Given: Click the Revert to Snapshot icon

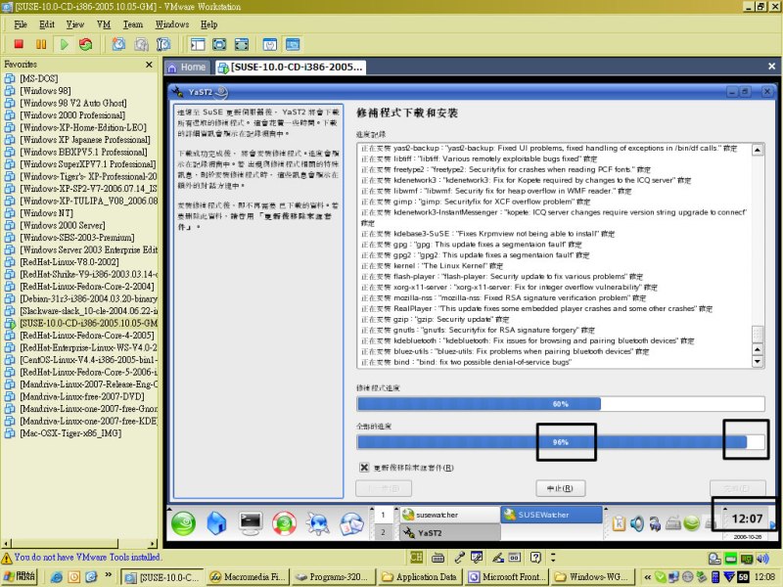Looking at the screenshot, I should pos(141,44).
